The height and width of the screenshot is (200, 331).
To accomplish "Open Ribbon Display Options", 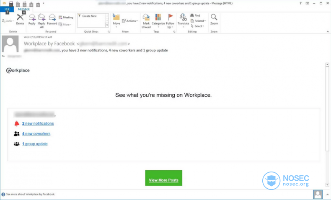I will point(308,3).
